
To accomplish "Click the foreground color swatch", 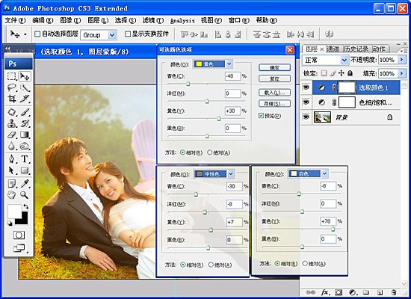I will tap(14, 212).
